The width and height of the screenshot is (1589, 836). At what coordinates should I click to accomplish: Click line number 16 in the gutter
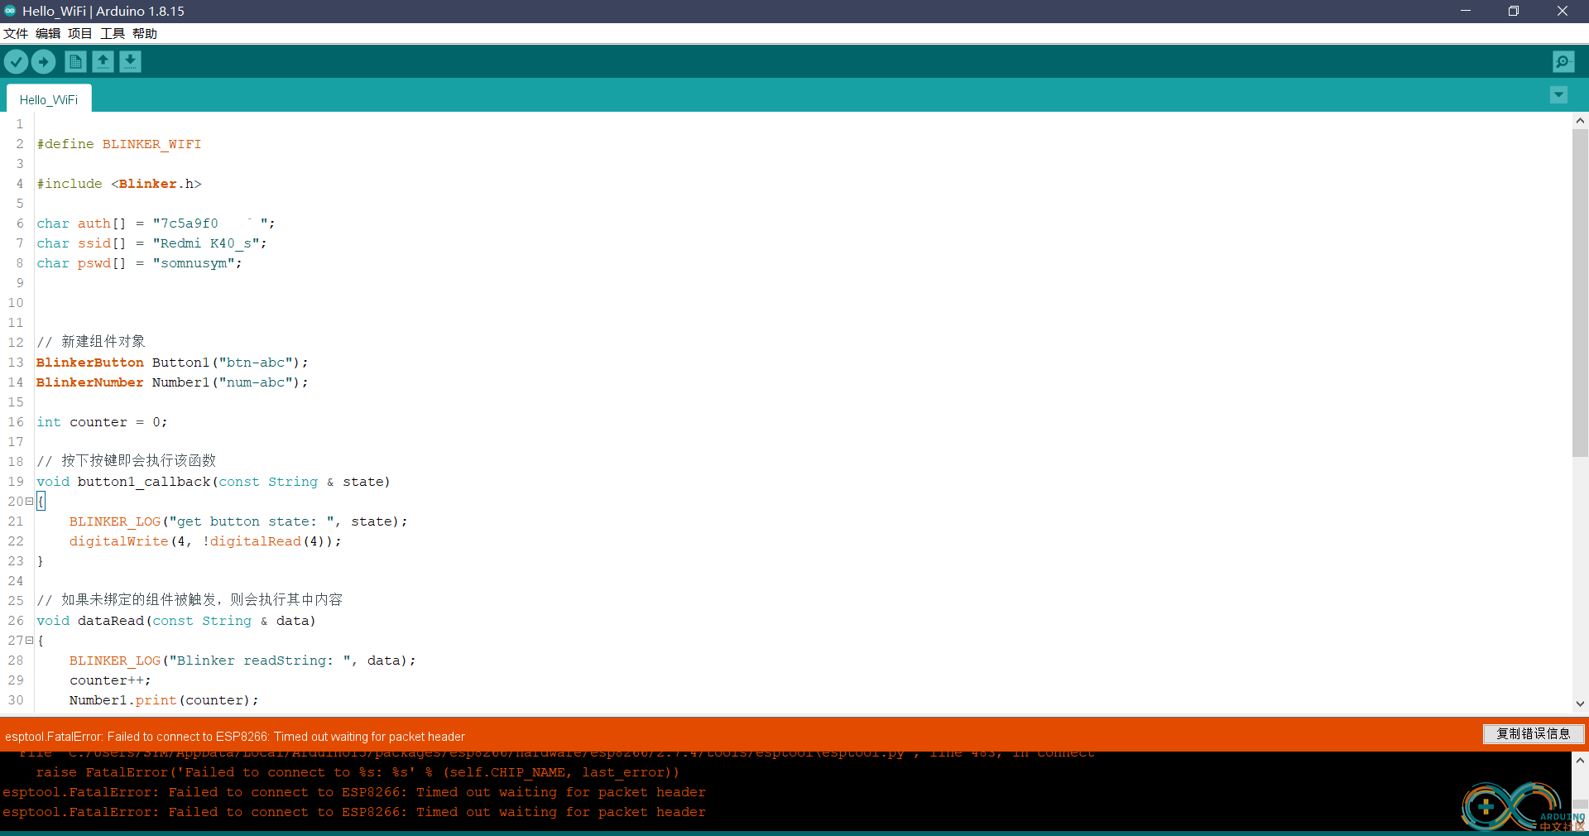coord(16,422)
